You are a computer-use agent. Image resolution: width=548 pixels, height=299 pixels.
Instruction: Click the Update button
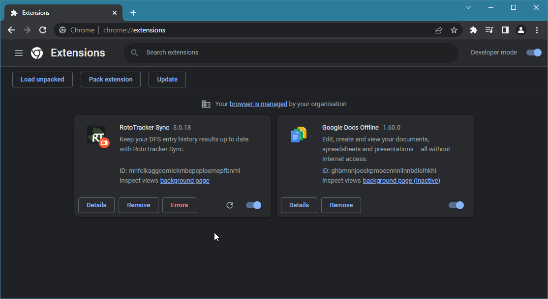coord(167,80)
